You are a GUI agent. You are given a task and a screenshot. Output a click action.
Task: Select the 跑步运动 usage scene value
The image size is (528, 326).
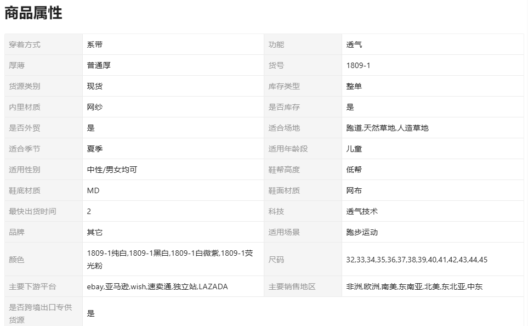362,232
